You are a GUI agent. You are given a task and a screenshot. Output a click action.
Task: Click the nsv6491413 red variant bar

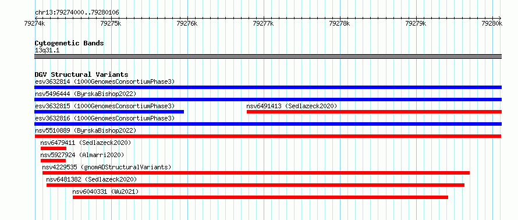tap(374, 112)
